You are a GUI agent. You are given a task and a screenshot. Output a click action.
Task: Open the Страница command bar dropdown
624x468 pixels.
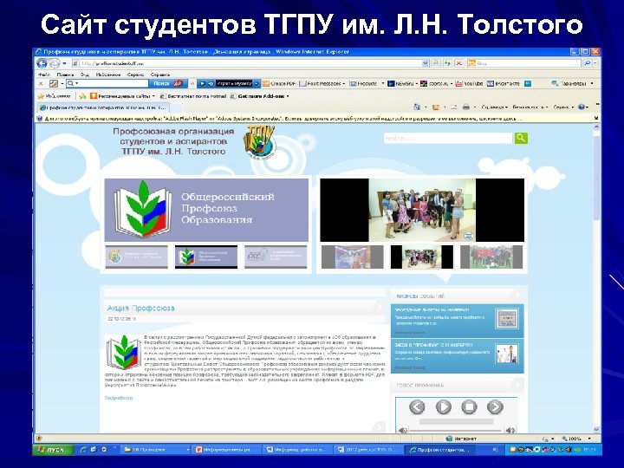tap(494, 107)
